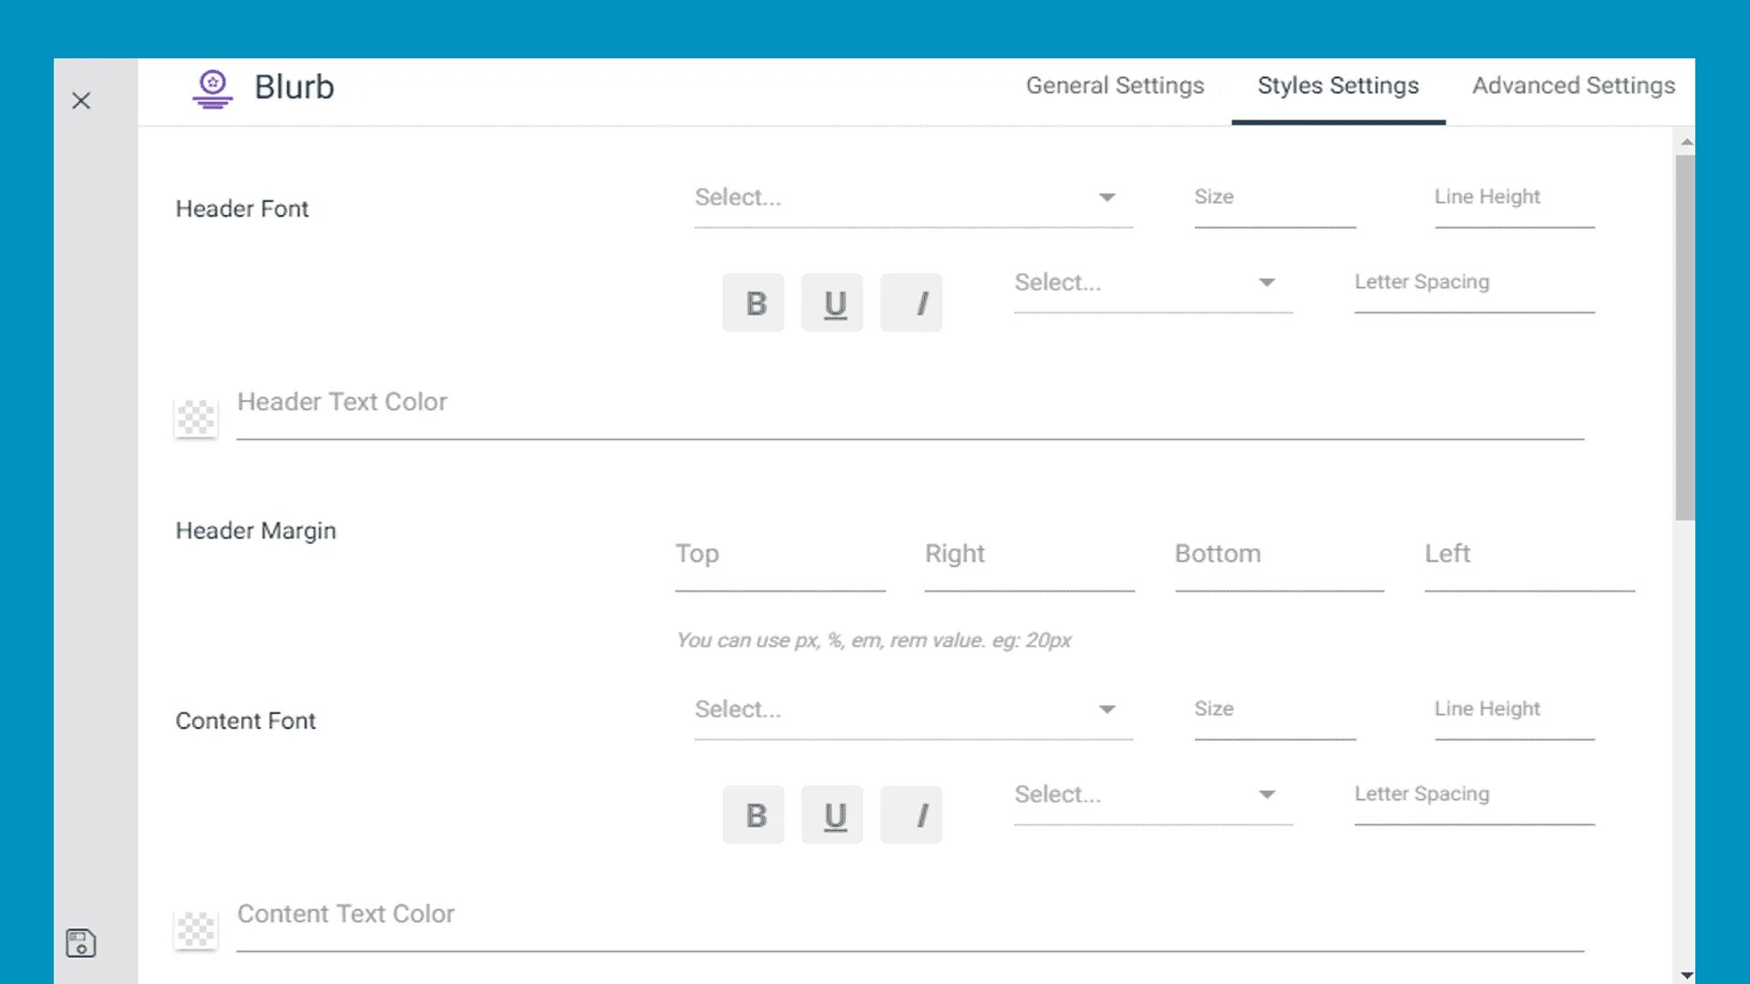Toggle bold for Header Font
The image size is (1750, 984).
(754, 303)
